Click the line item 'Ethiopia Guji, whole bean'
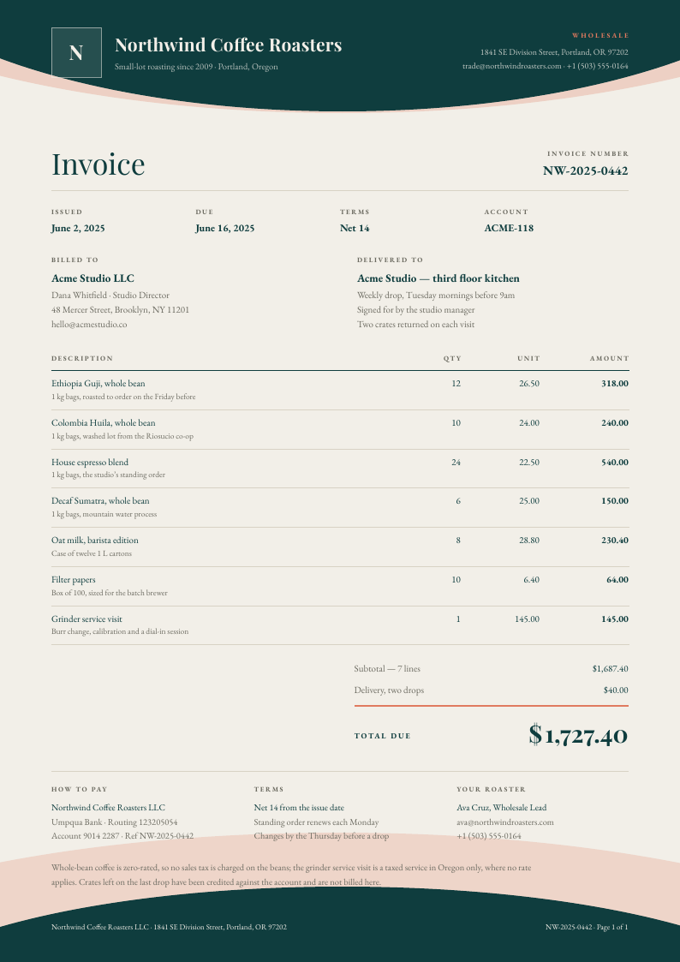 point(98,384)
